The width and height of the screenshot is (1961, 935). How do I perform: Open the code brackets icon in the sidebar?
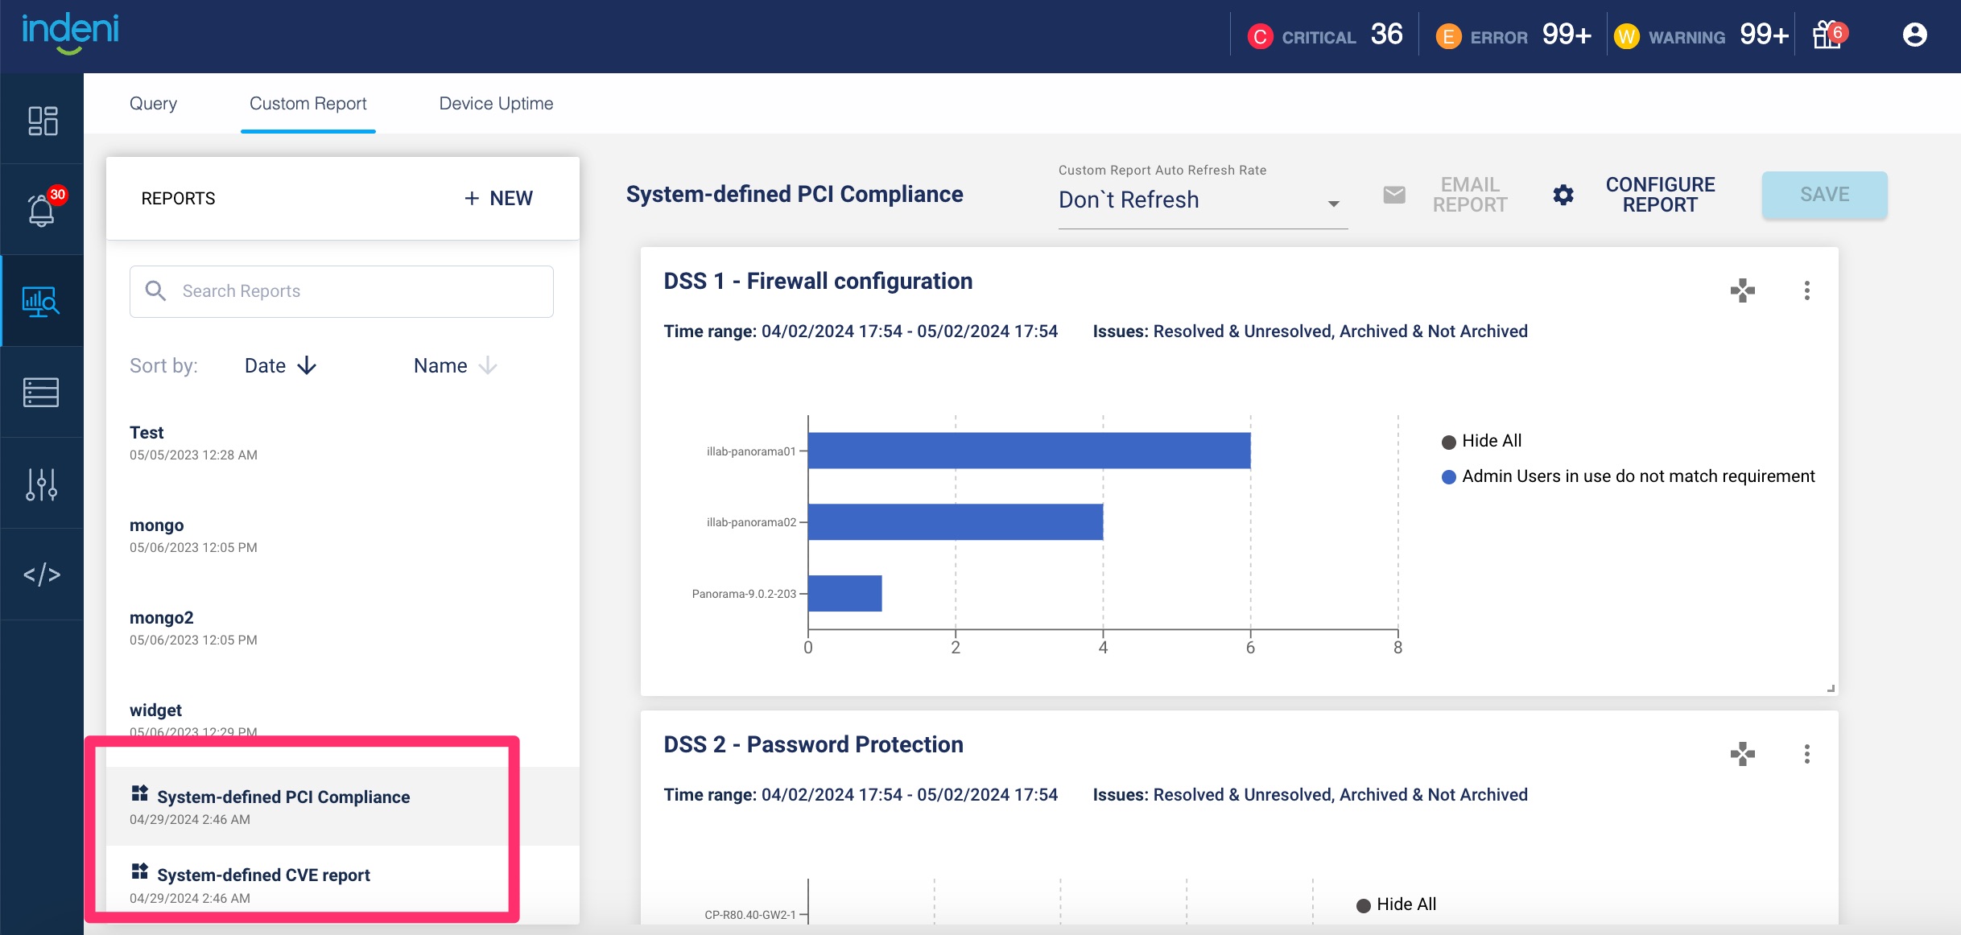tap(42, 575)
